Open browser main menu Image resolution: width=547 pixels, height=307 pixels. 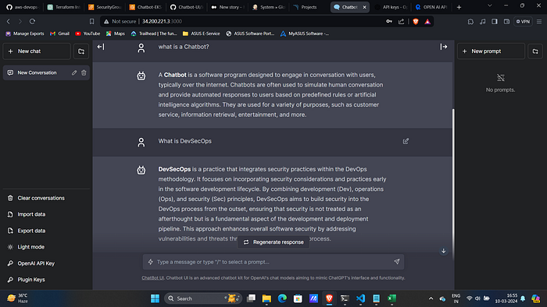click(539, 22)
